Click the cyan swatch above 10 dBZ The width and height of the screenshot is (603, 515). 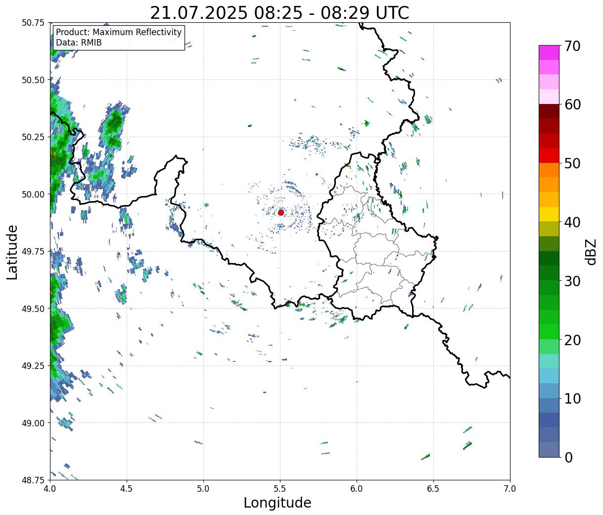point(549,376)
